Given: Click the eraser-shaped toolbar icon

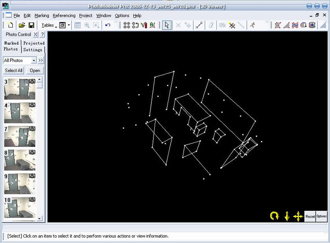Looking at the screenshot, I should coord(211,25).
